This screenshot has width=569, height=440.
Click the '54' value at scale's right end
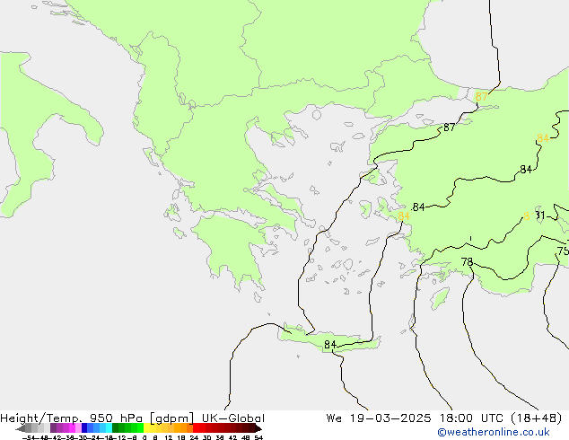(x=258, y=437)
